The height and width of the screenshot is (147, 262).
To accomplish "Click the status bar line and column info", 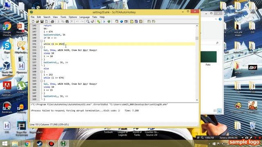I will [49, 125].
